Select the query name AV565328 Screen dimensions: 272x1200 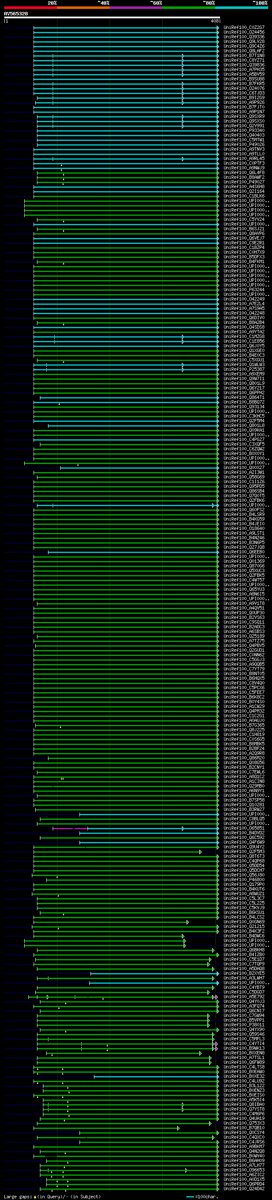[x=16, y=14]
